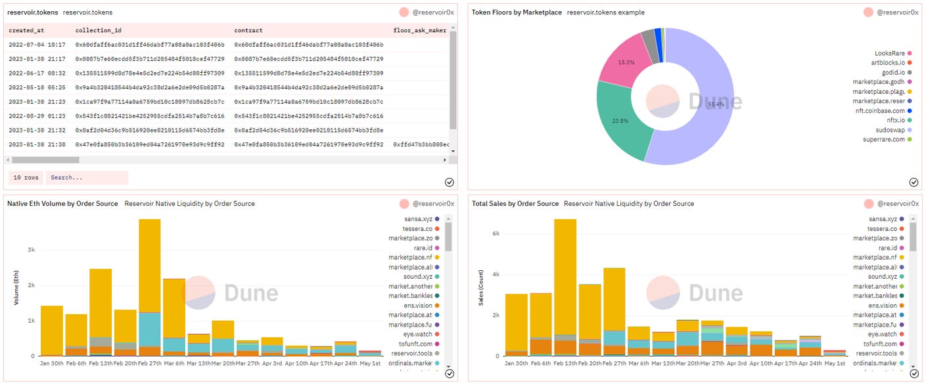Toggle marketplace.reser legend entry in pie chart

(883, 101)
